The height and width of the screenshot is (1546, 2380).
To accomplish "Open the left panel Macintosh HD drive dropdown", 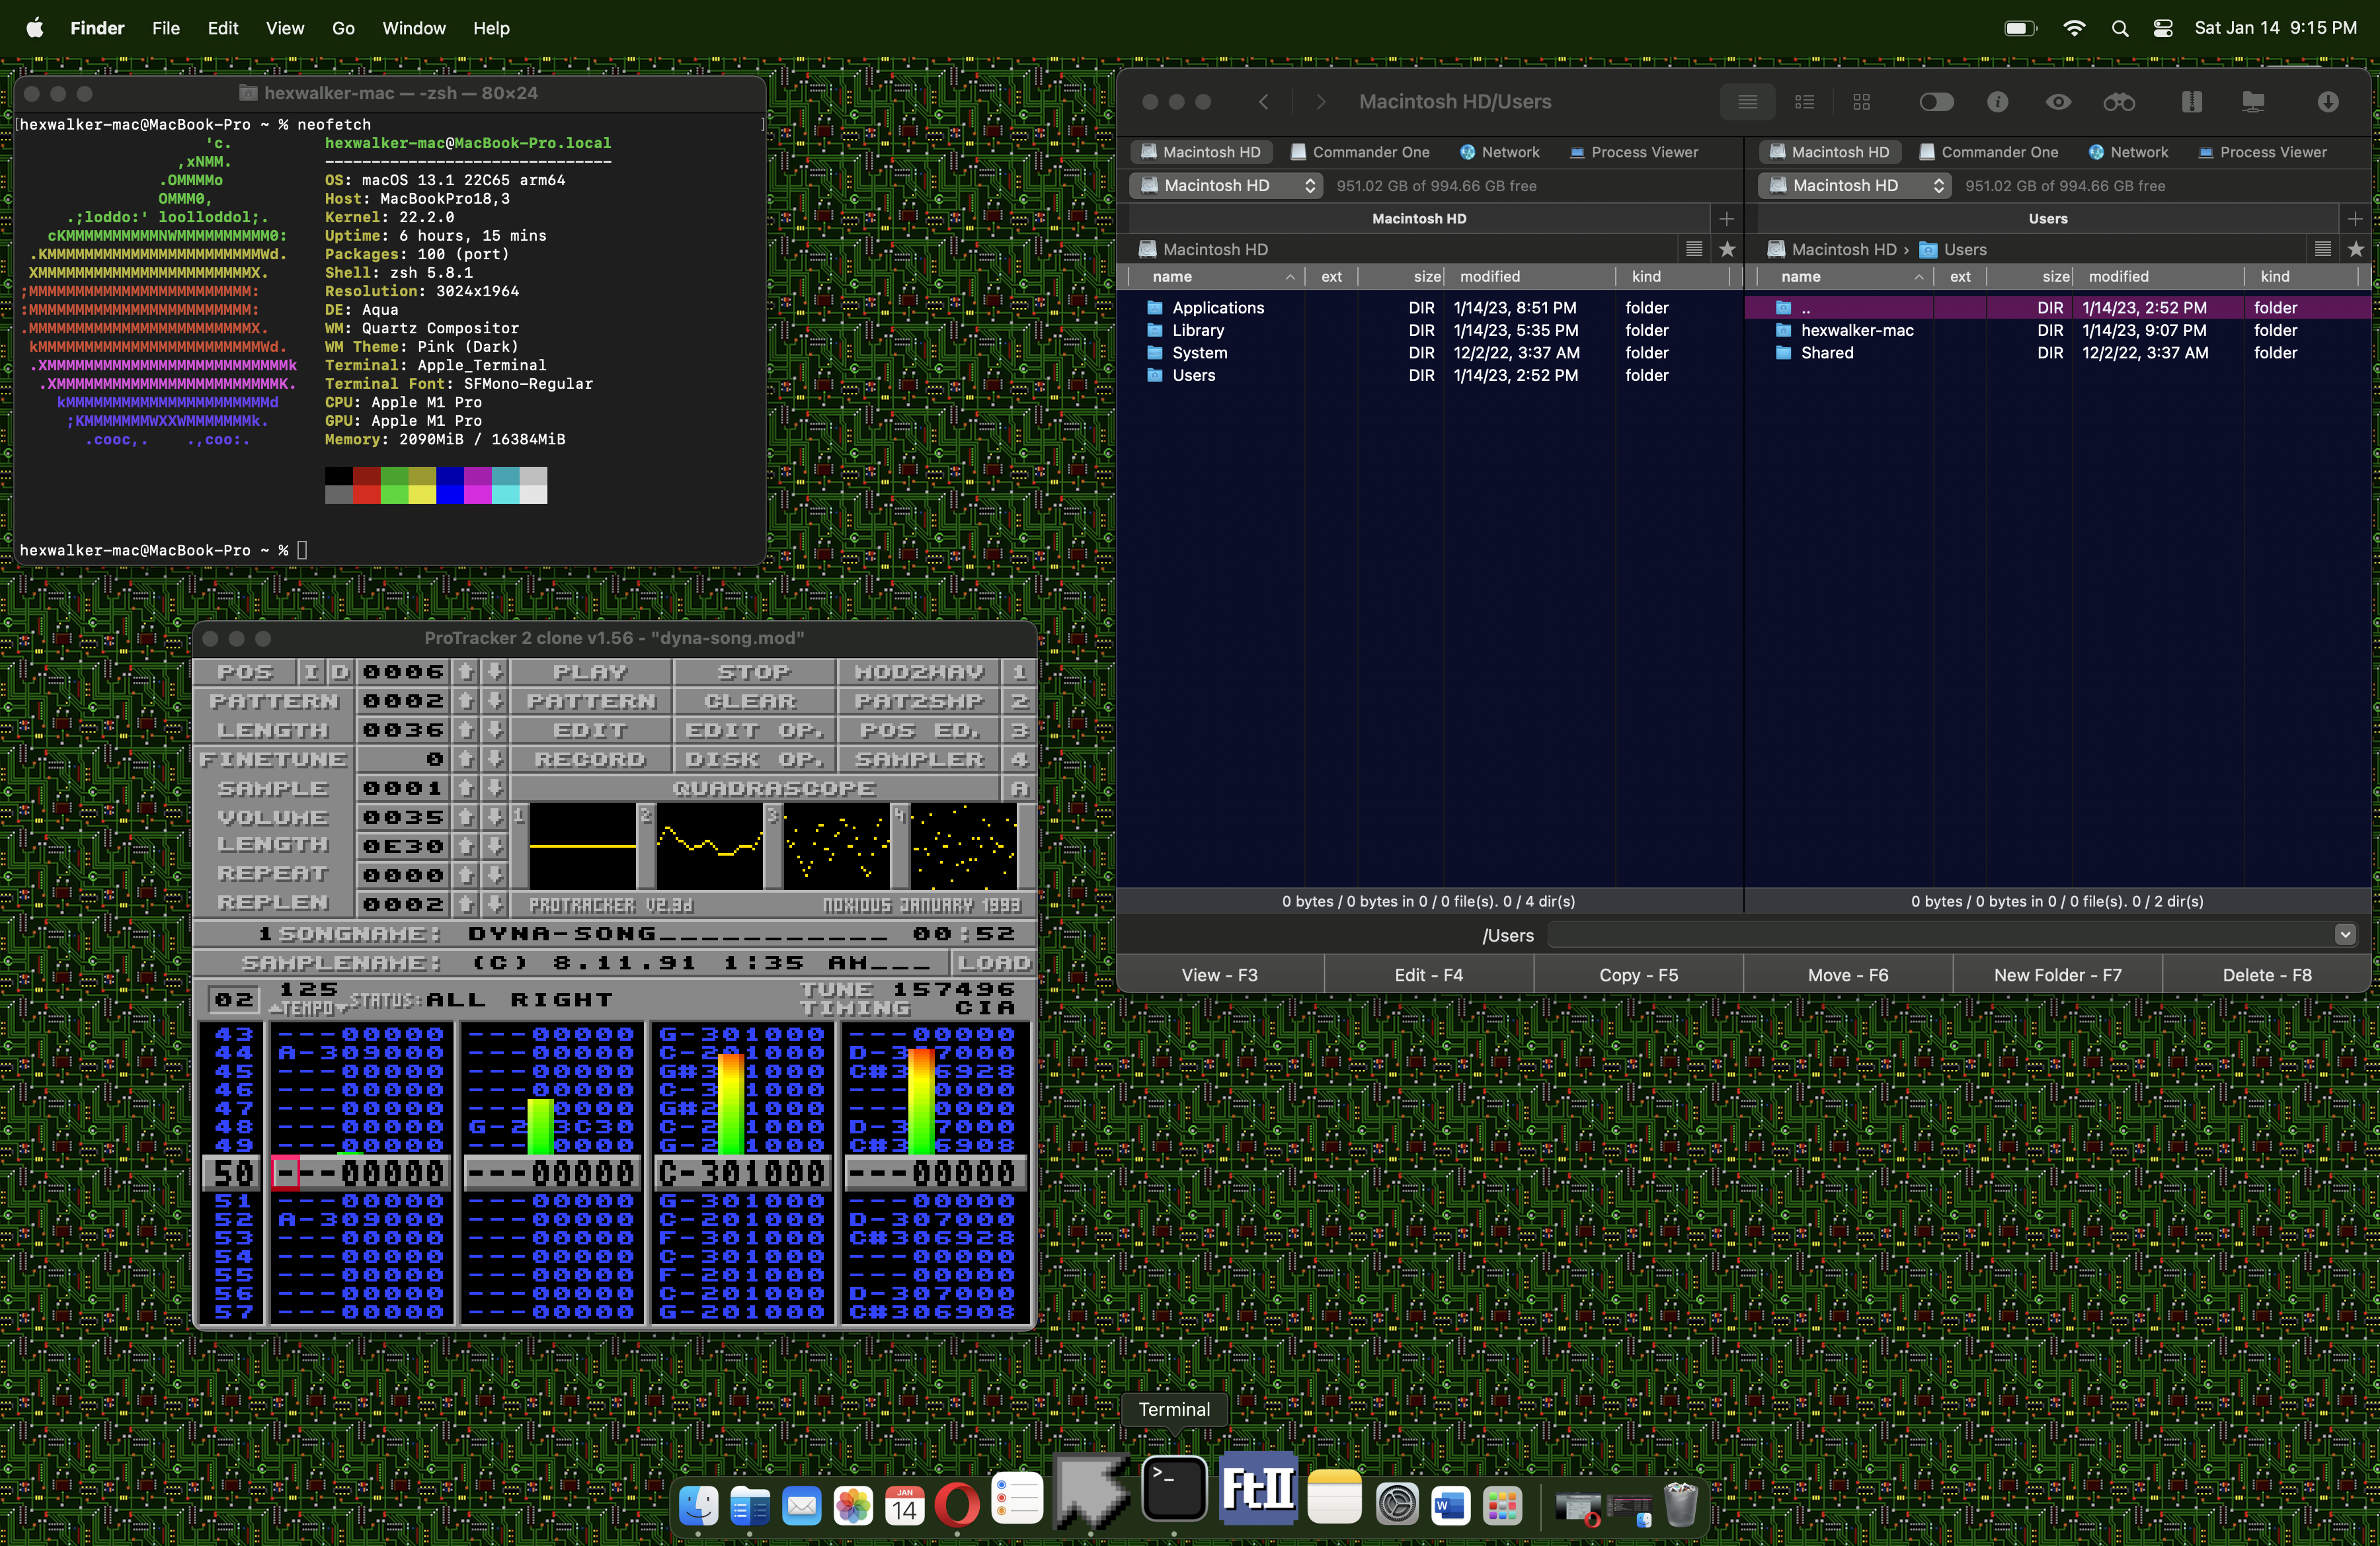I will click(1226, 186).
